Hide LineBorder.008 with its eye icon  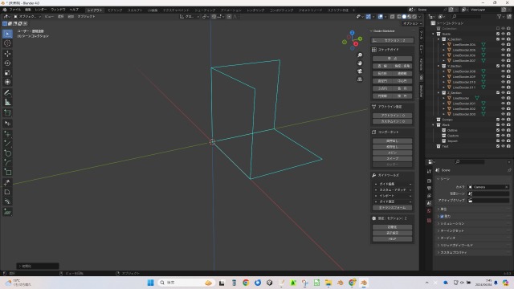504,71
